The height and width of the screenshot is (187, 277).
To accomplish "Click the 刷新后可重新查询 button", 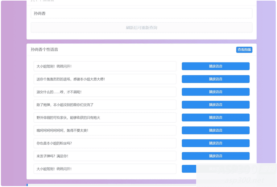I will coord(141,28).
